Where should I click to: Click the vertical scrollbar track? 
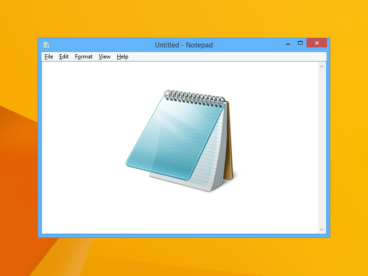[x=322, y=147]
